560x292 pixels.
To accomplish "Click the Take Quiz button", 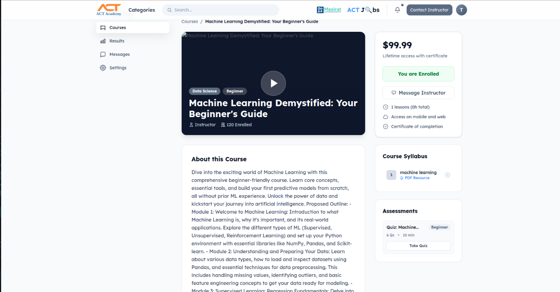I will [x=418, y=245].
